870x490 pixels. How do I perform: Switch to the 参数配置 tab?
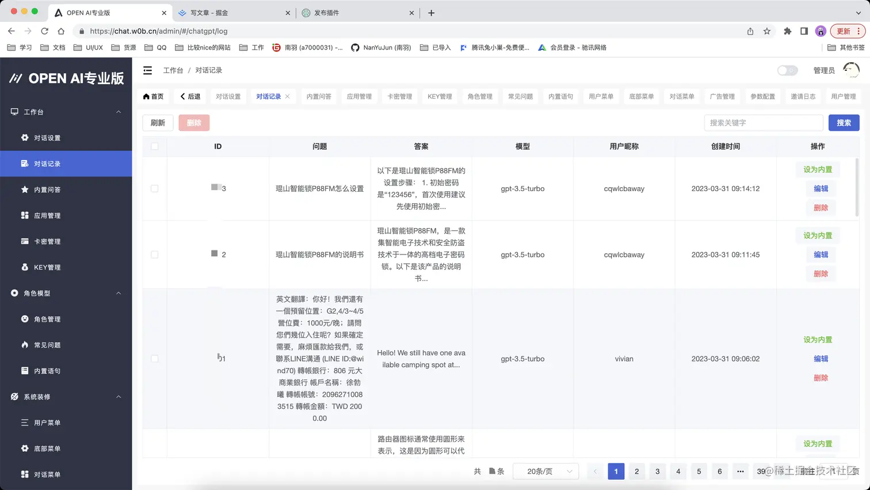tap(763, 96)
